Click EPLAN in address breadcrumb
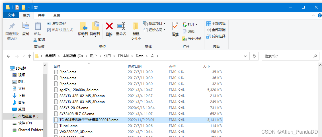The image size is (322, 137). 124,56
